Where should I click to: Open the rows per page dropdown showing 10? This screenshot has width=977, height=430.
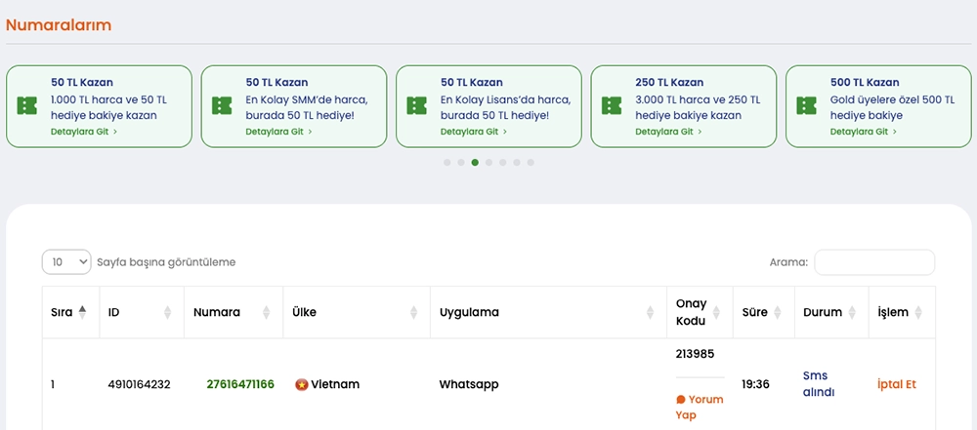[x=66, y=262]
